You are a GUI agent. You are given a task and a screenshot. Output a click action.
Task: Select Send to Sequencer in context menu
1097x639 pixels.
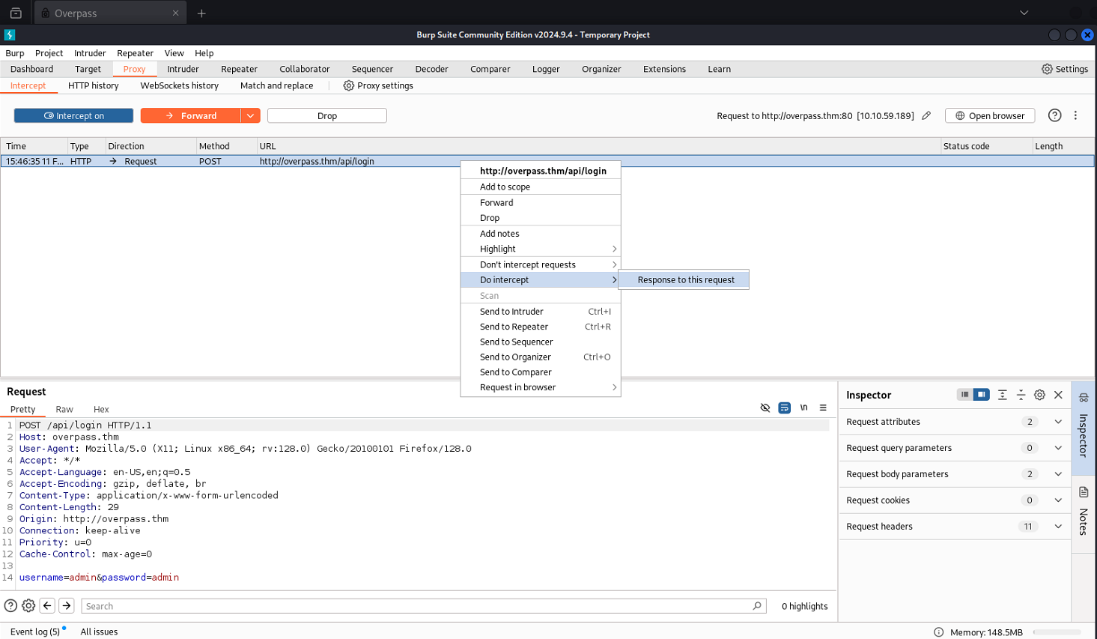pos(541,342)
